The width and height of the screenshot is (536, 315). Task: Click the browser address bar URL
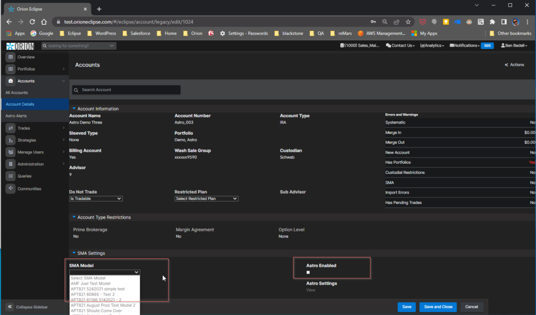tap(129, 22)
